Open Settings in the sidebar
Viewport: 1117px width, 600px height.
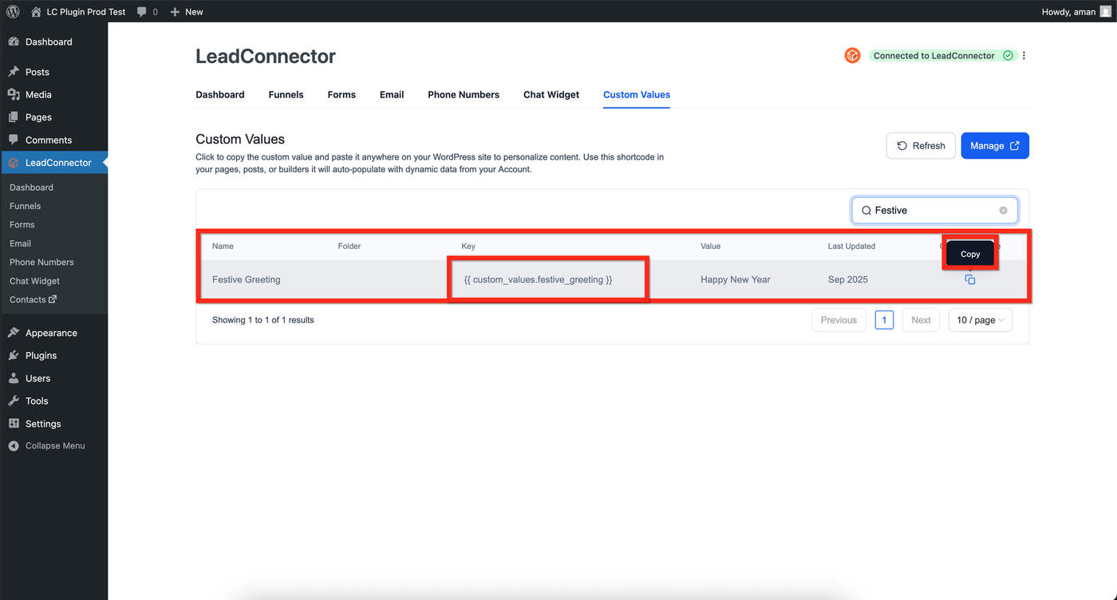tap(43, 424)
